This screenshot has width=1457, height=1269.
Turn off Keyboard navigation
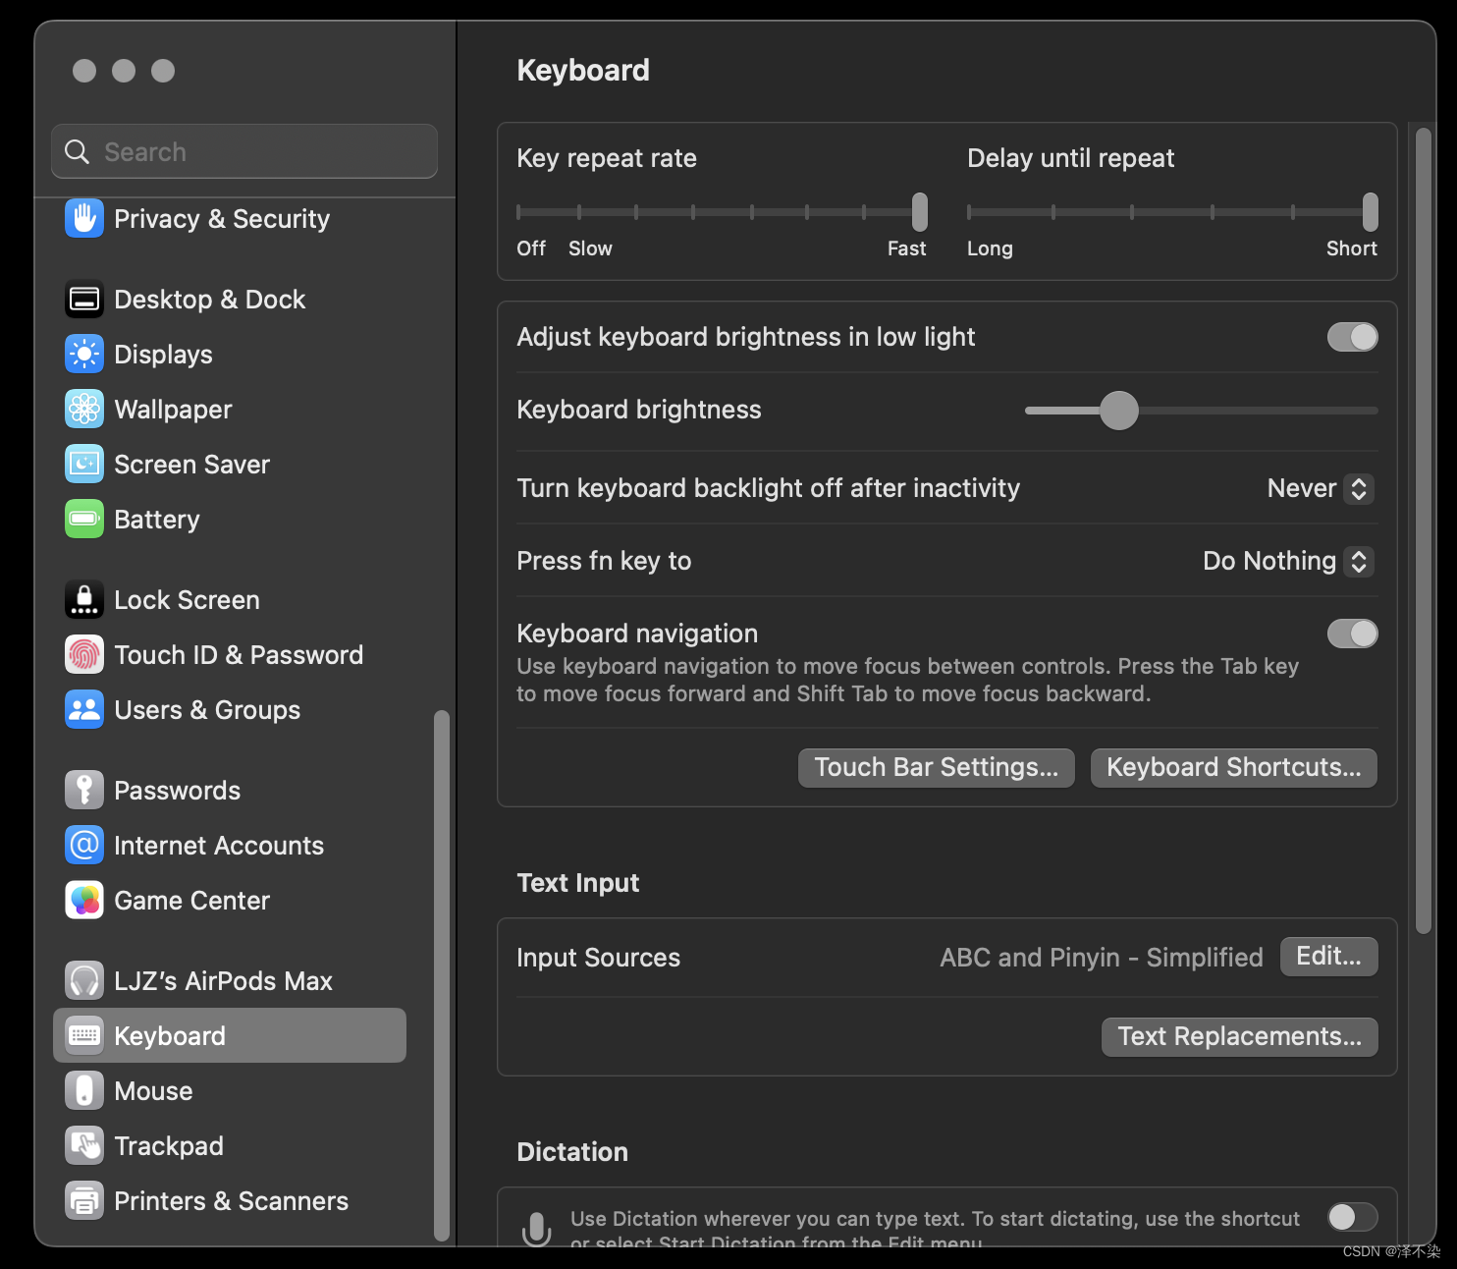(x=1352, y=634)
